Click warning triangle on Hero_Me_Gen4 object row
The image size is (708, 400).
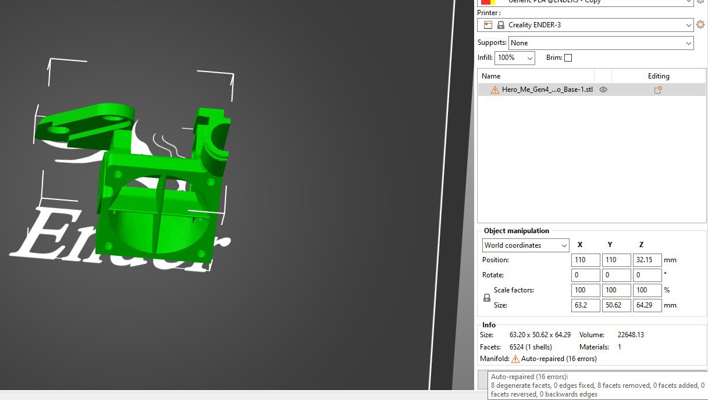coord(494,90)
